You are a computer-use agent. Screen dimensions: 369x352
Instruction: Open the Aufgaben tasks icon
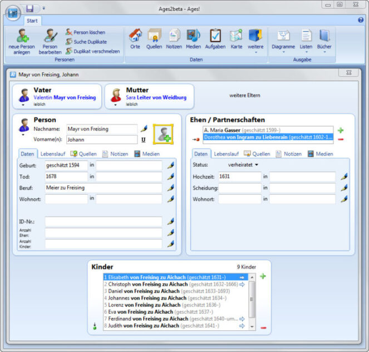[x=215, y=38]
